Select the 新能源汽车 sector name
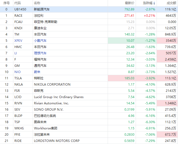The height and width of the screenshot is (144, 178). [x=42, y=9]
